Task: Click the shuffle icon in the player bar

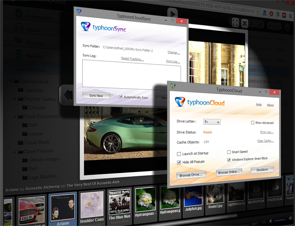Action: (264, 222)
